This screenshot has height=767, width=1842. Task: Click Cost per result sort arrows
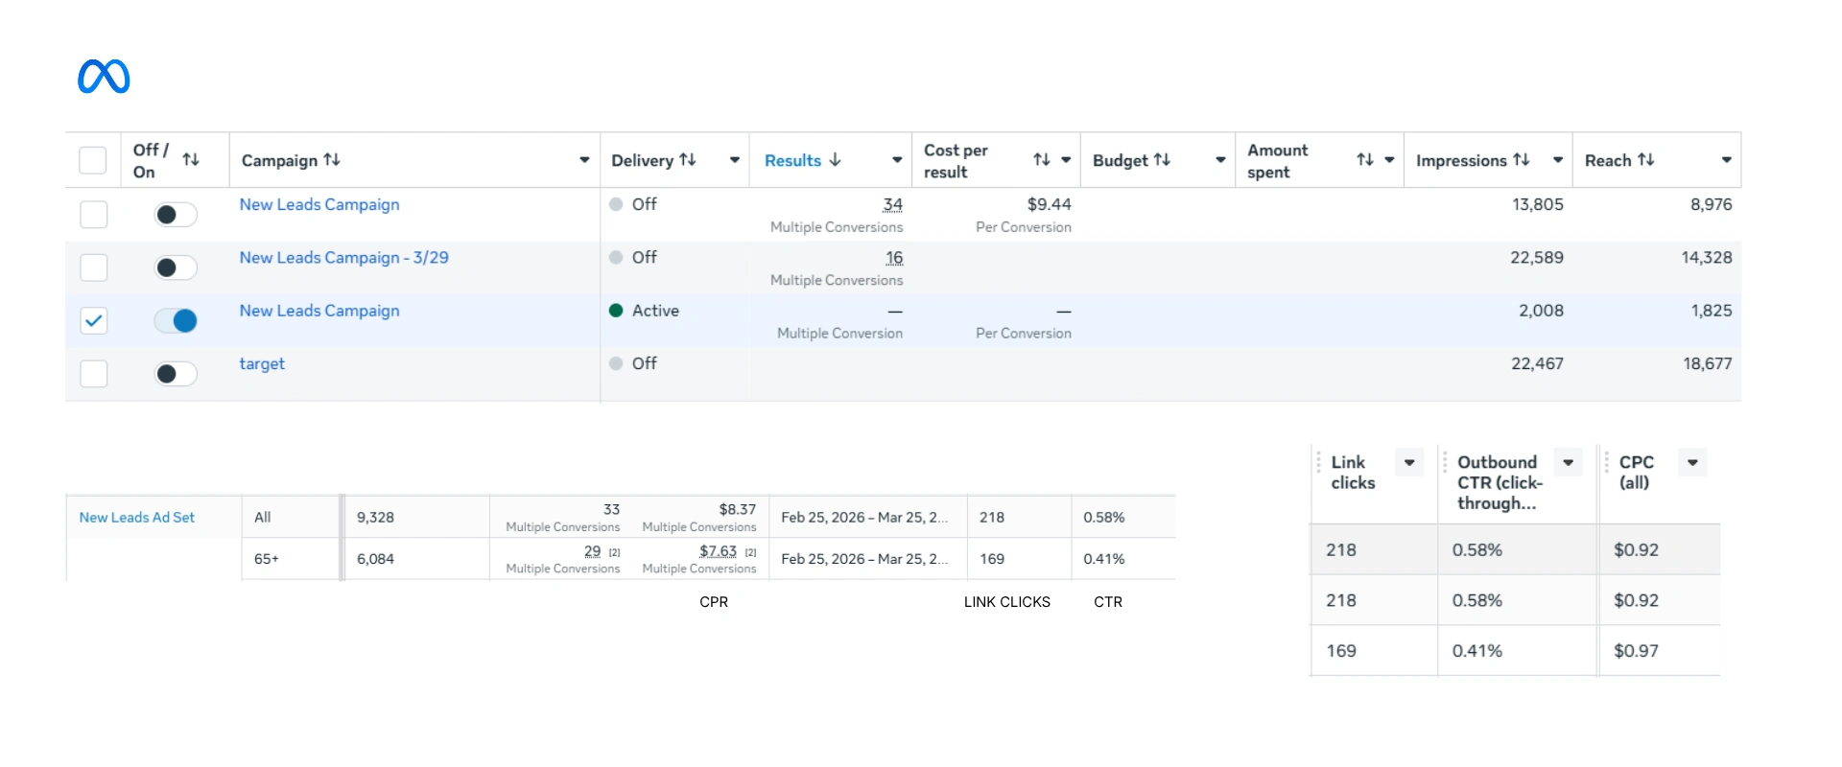click(x=1042, y=160)
